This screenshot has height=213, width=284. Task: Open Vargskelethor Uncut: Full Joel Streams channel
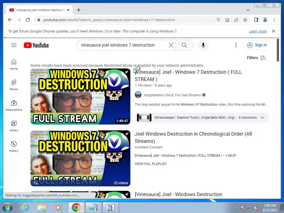click(172, 95)
